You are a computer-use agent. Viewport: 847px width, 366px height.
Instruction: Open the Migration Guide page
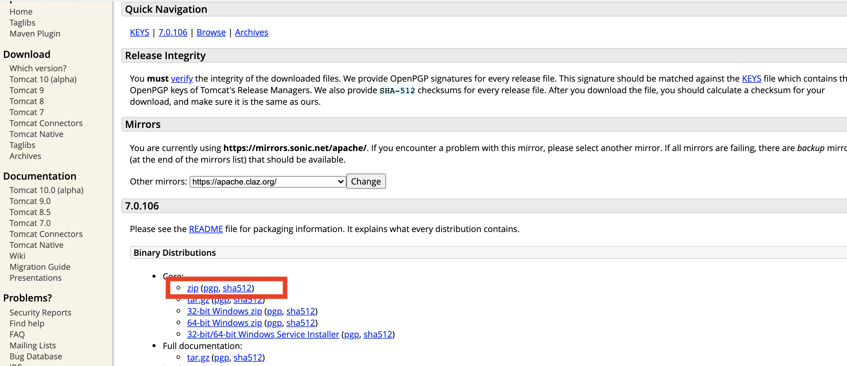[40, 267]
